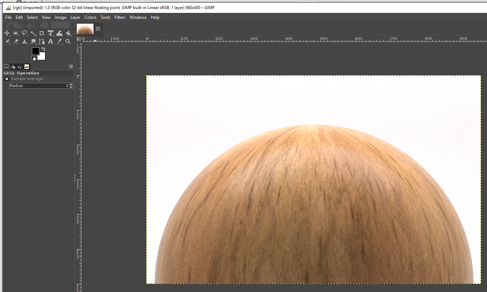Open the Colors menu
The height and width of the screenshot is (292, 487).
coord(90,17)
